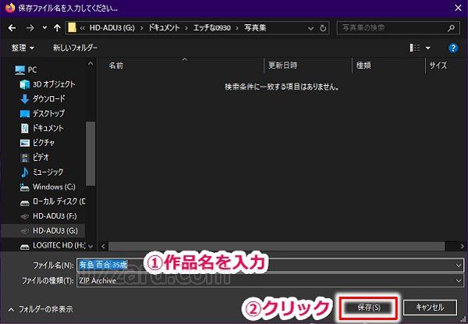Viewport: 468px width, 324px height.
Task: Open help with the question mark icon
Action: pos(452,48)
